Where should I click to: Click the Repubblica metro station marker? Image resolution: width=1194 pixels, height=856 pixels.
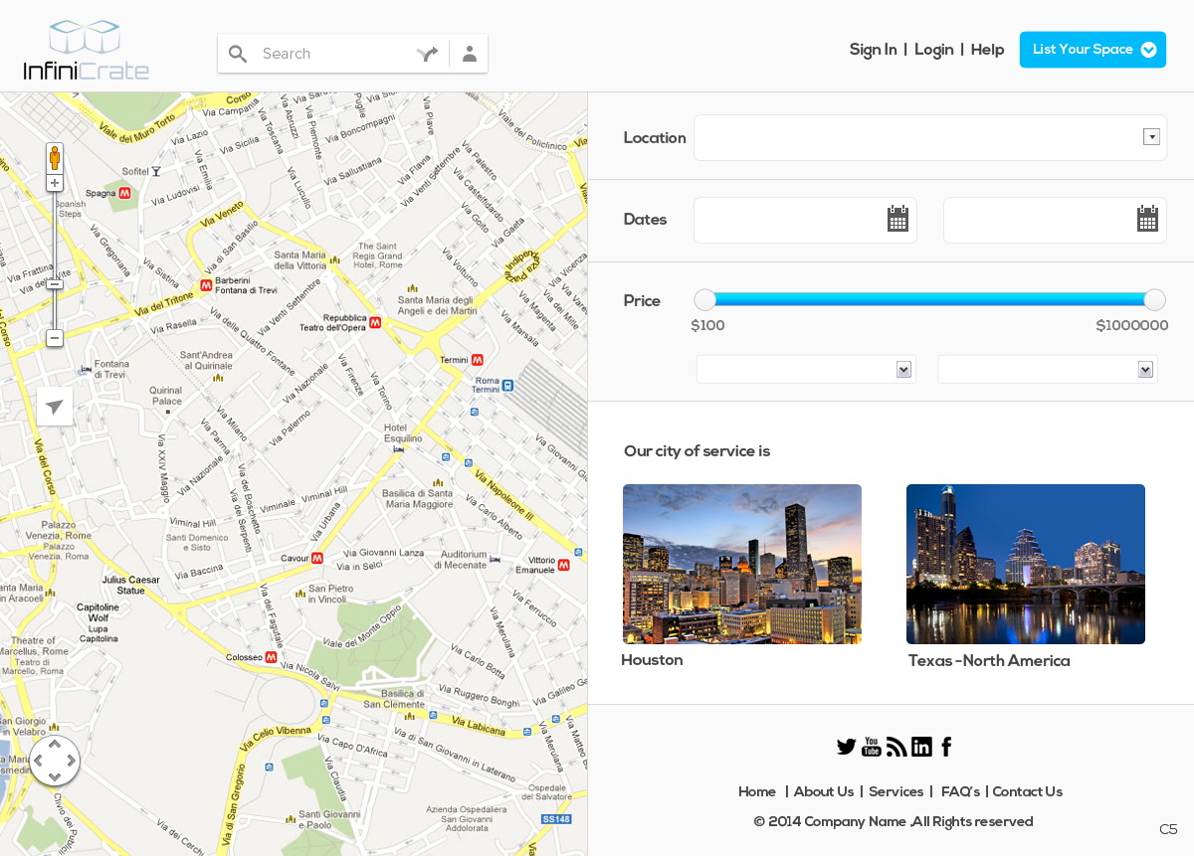pyautogui.click(x=375, y=322)
